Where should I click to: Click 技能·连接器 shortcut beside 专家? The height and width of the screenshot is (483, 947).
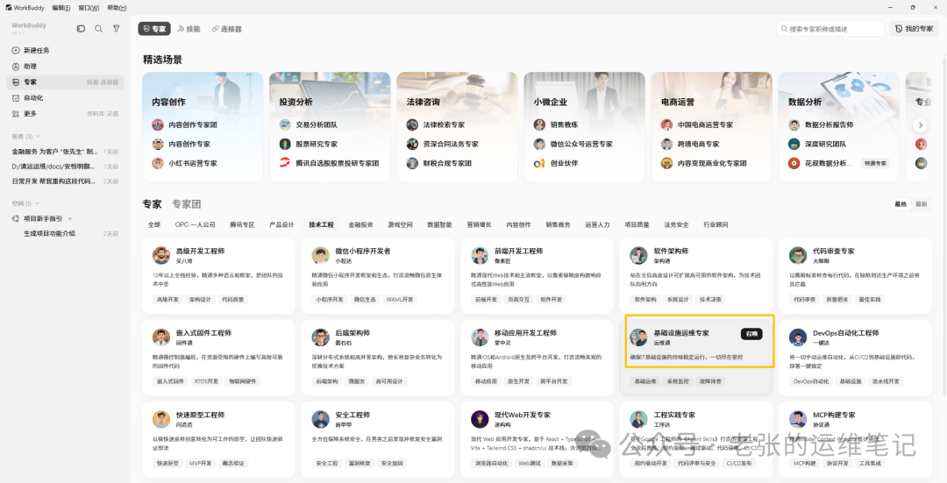tap(102, 82)
